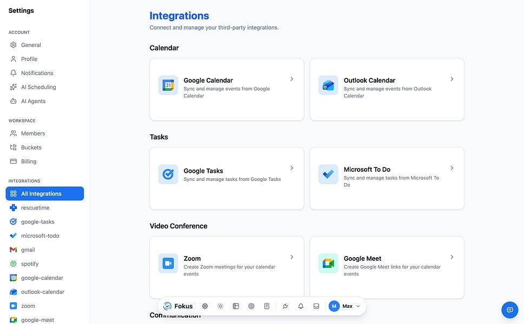The height and width of the screenshot is (324, 524).
Task: Expand the Google Calendar integration details
Action: pyautogui.click(x=227, y=89)
